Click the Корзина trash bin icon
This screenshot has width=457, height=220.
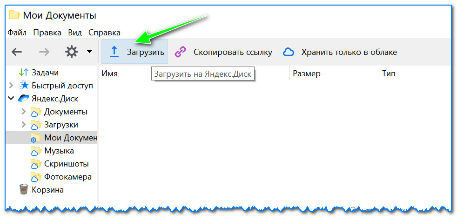click(23, 190)
